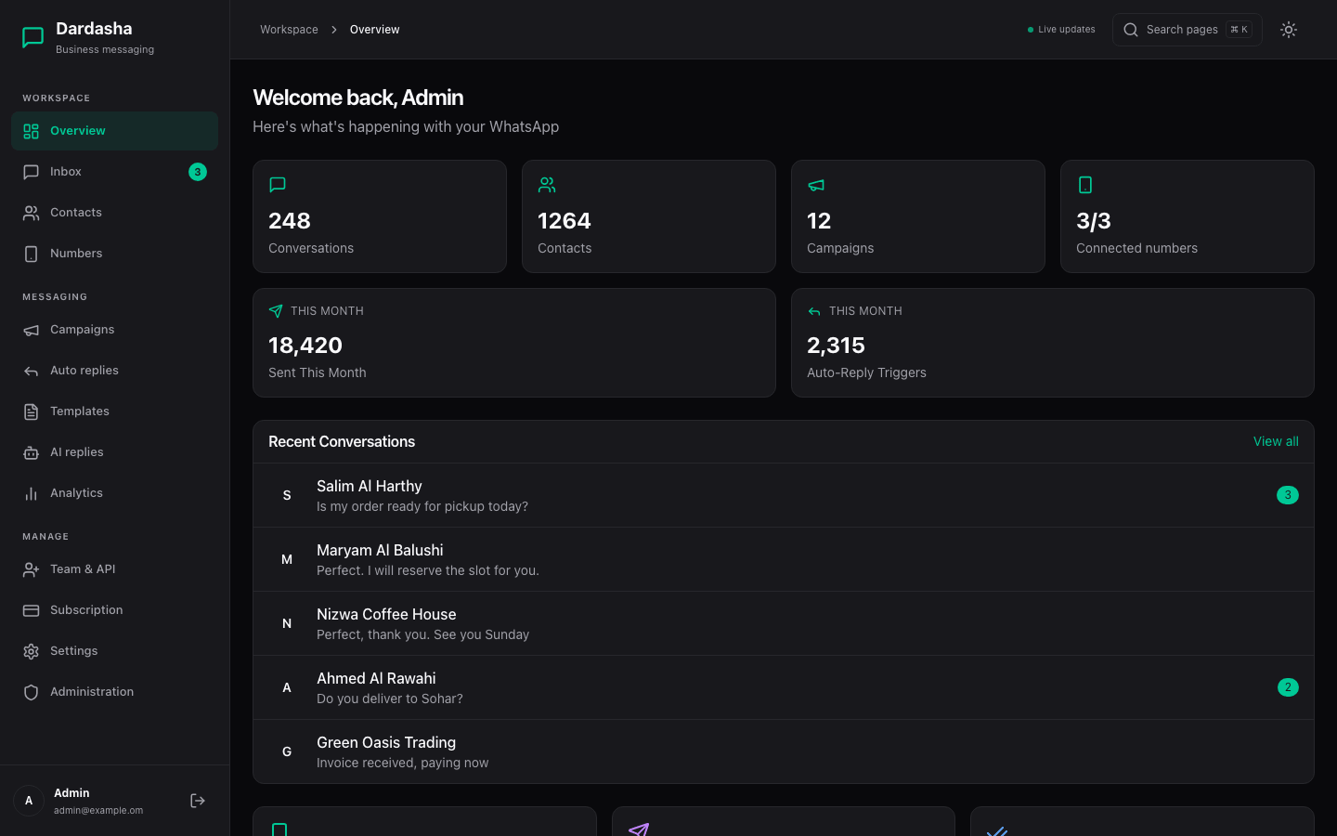Click the 248 Conversations stat card
This screenshot has width=1337, height=836.
[x=380, y=216]
